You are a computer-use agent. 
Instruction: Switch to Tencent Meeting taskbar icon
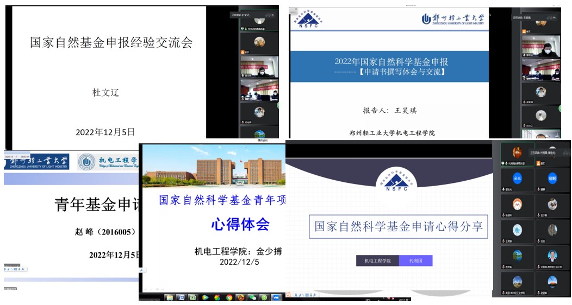pos(276,297)
